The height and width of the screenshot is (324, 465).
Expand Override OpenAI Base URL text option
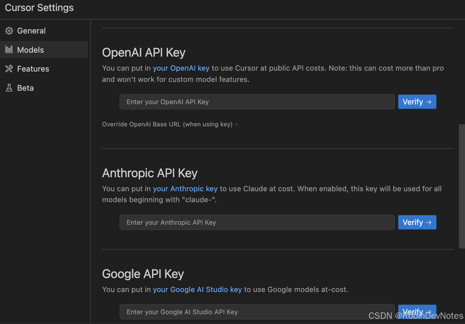click(x=167, y=124)
